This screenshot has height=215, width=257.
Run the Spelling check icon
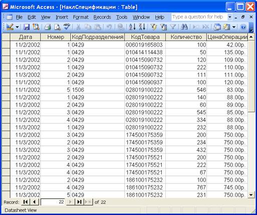pos(67,27)
